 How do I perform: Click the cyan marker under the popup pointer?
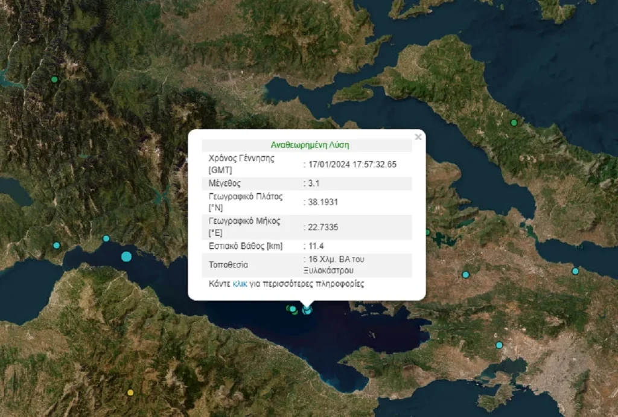(307, 310)
